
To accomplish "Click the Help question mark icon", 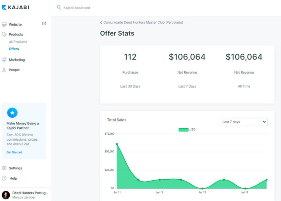I will point(4,178).
